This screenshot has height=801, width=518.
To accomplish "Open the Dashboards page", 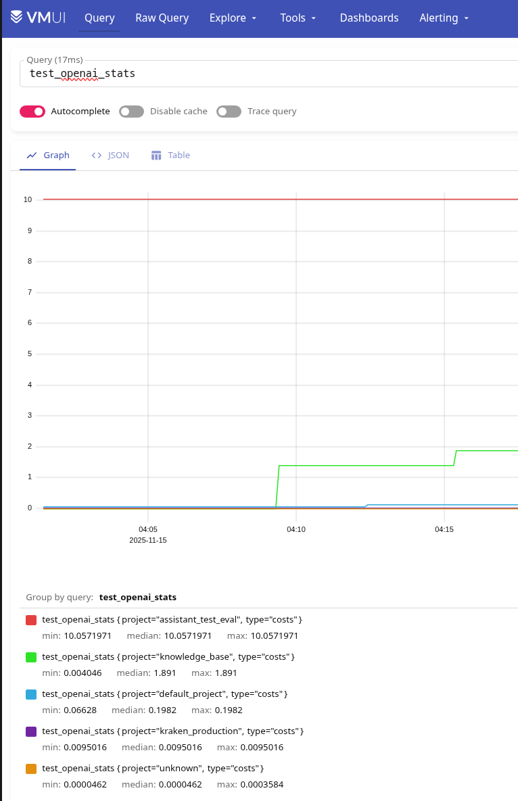I will [x=369, y=18].
